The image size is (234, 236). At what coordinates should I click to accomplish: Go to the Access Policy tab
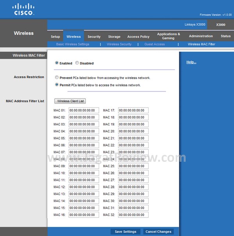[x=138, y=37]
